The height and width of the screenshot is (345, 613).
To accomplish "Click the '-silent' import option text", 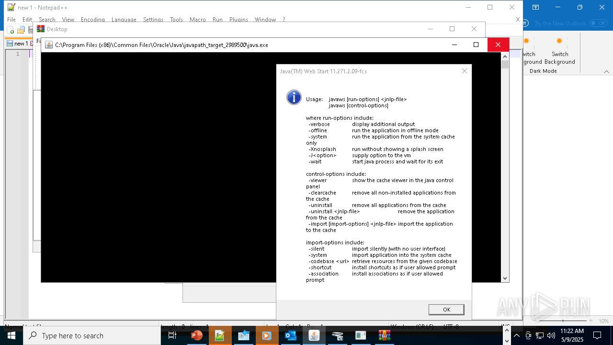I will [317, 249].
